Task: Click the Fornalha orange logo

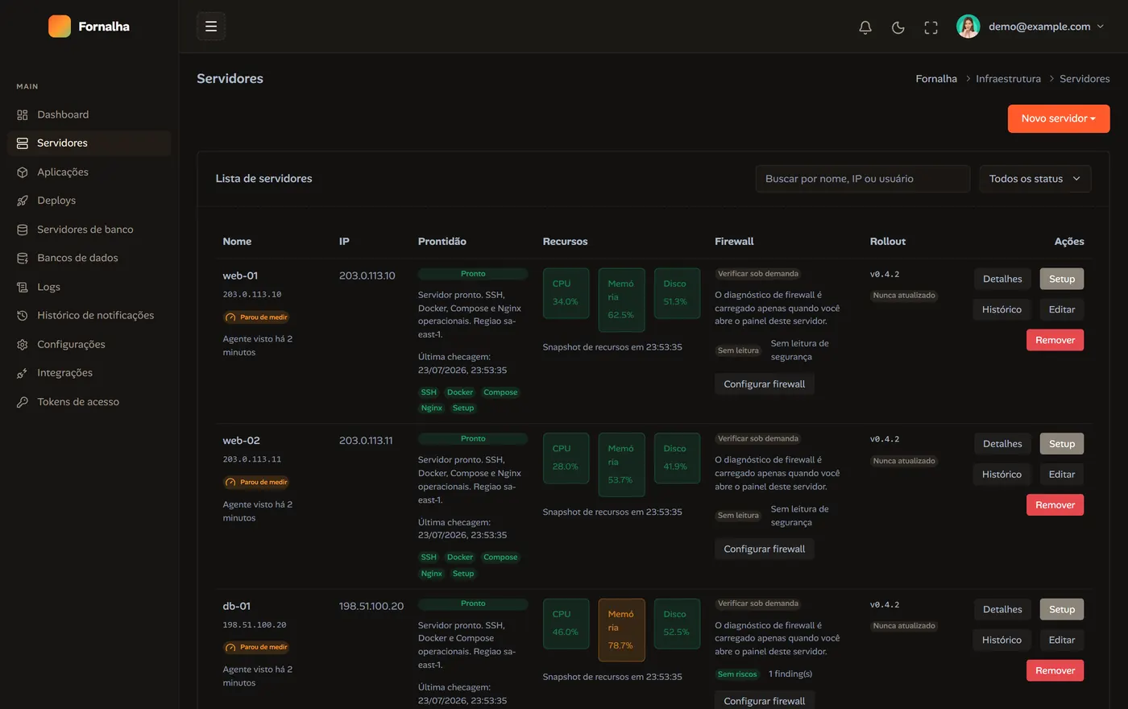Action: pyautogui.click(x=60, y=27)
